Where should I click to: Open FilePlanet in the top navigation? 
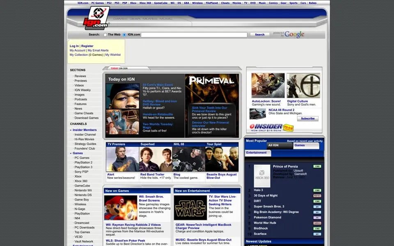click(212, 3)
